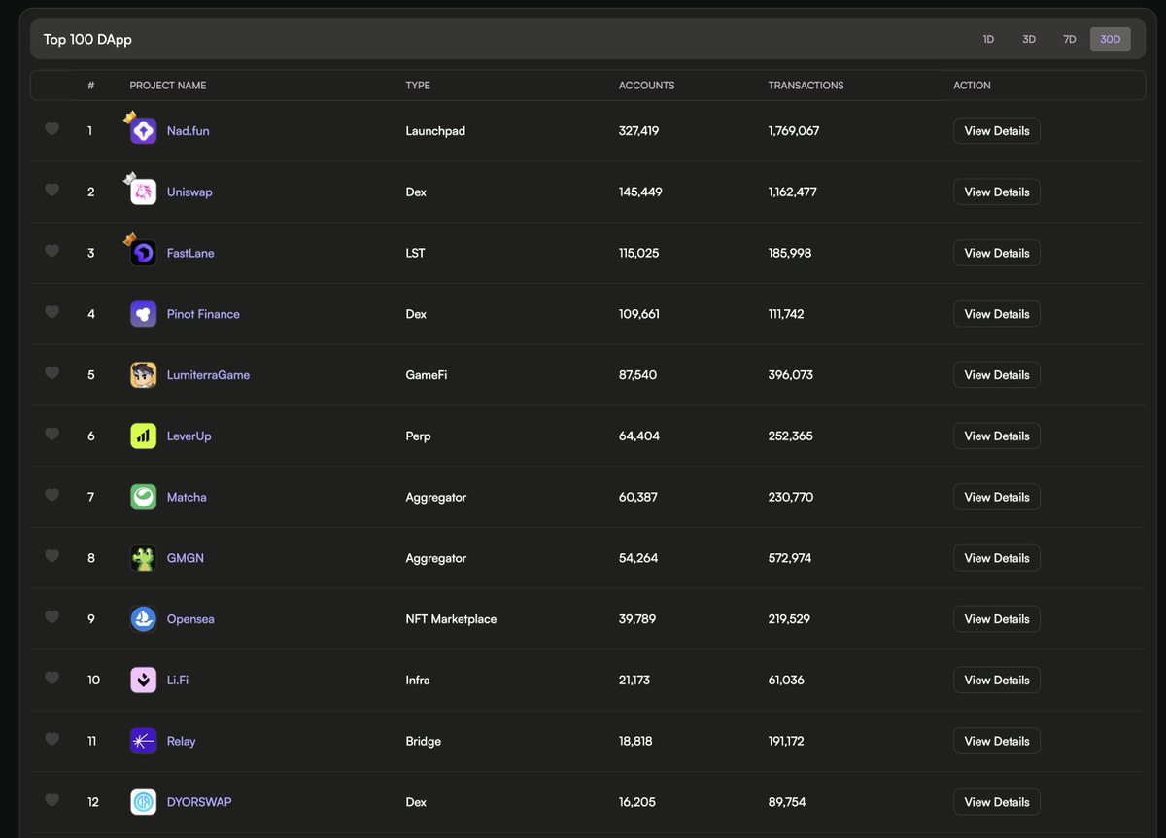The image size is (1166, 838).
Task: Select the Matcha aggregator icon
Action: pyautogui.click(x=143, y=497)
